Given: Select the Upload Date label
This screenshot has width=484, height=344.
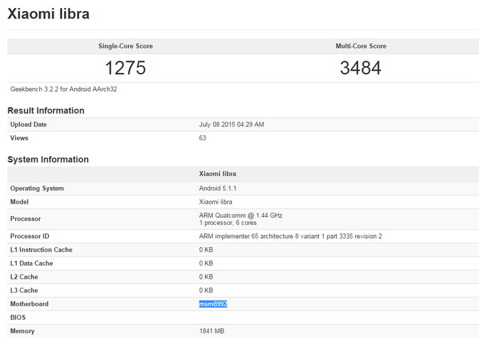Looking at the screenshot, I should pos(28,125).
